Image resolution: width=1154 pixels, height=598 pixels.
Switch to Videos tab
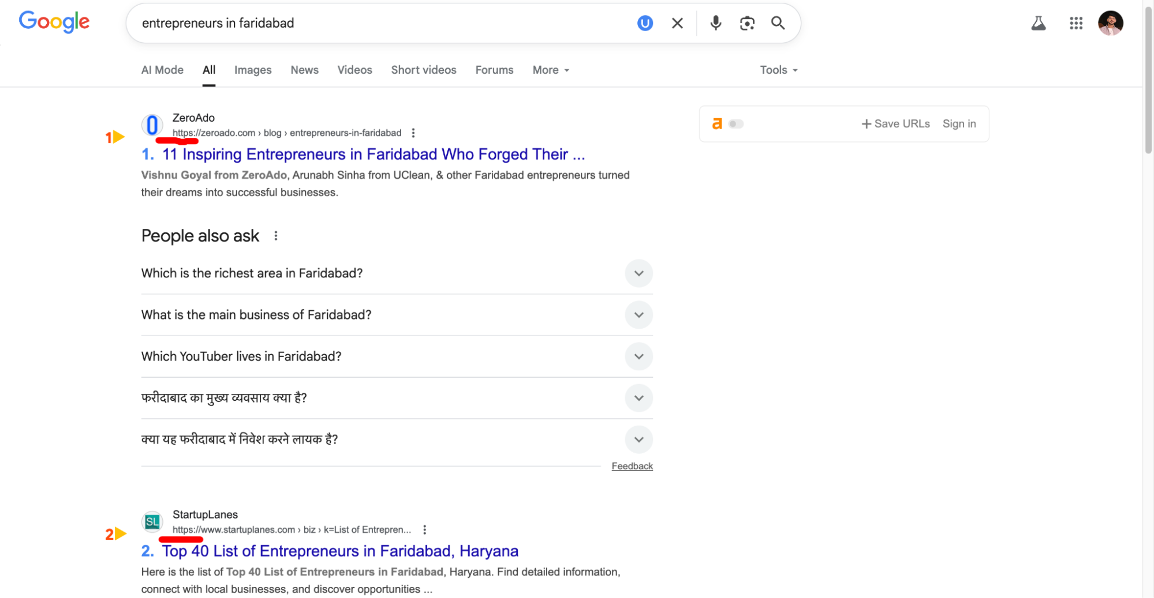pos(354,70)
